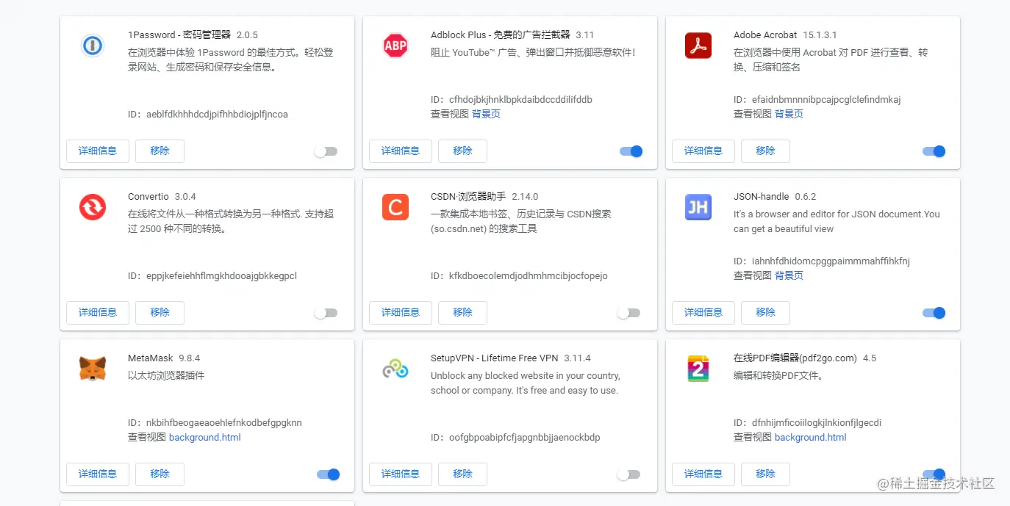Disable the Adblock Plus extension toggle
This screenshot has width=1010, height=506.
pyautogui.click(x=631, y=151)
